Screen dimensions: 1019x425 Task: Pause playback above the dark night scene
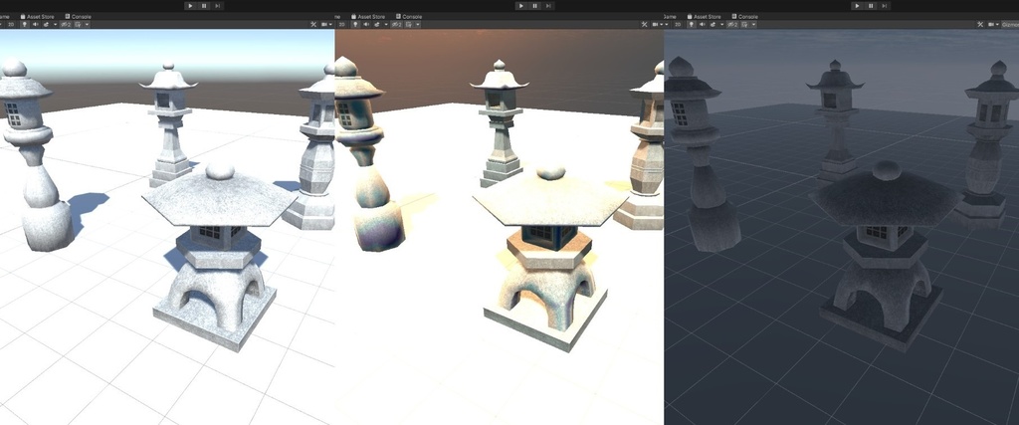(871, 6)
